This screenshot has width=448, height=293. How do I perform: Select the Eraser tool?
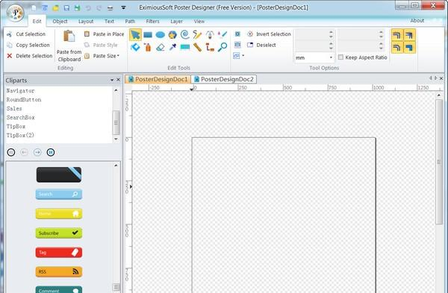coord(160,47)
